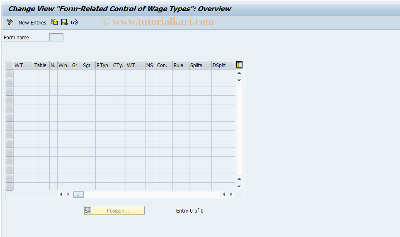Viewport: 400px width, 237px height.
Task: Focus the Form name input field
Action: [56, 37]
